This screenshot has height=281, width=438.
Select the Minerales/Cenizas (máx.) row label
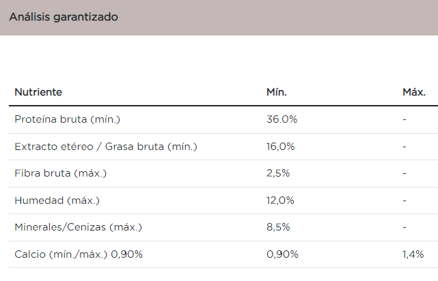pos(79,227)
